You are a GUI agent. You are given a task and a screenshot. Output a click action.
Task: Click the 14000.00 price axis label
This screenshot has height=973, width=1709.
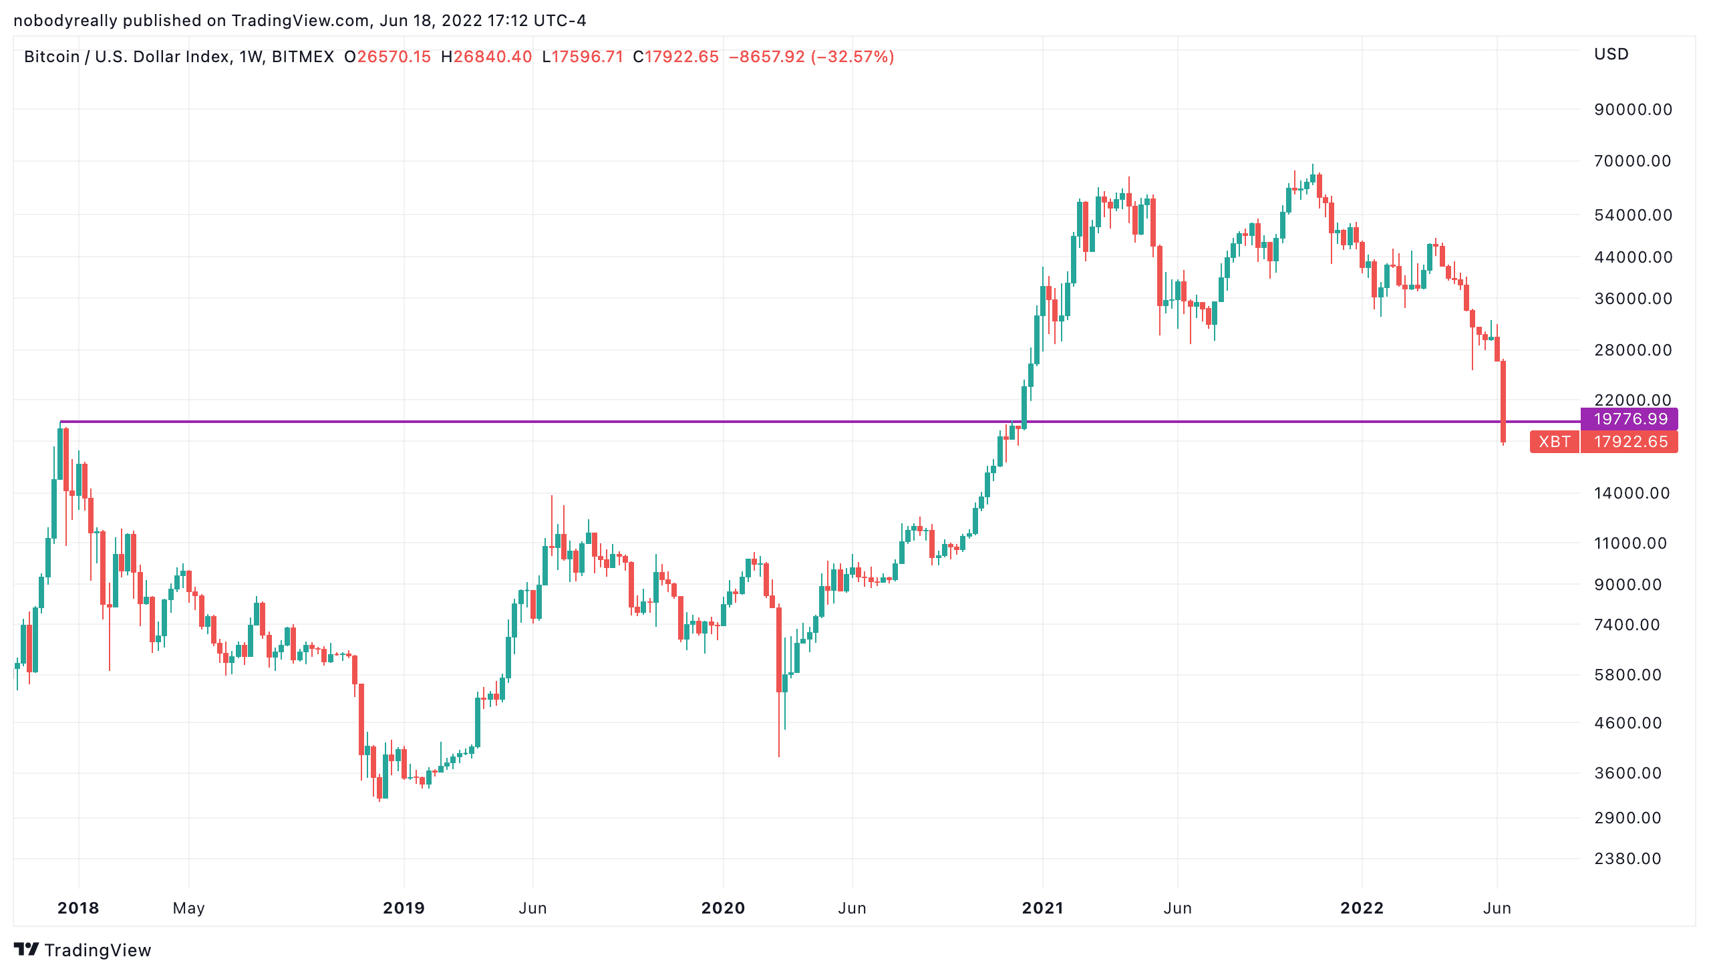point(1632,493)
